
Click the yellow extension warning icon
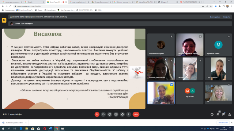pyautogui.click(x=4, y=20)
